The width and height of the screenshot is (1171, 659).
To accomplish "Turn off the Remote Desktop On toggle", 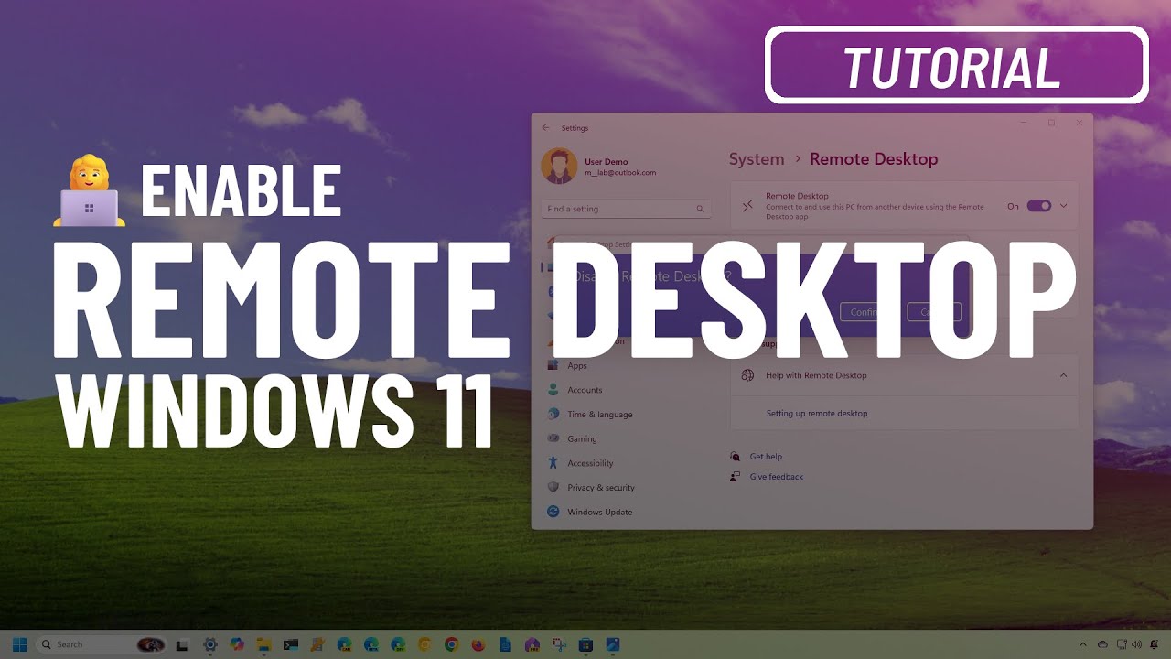I will (x=1038, y=206).
